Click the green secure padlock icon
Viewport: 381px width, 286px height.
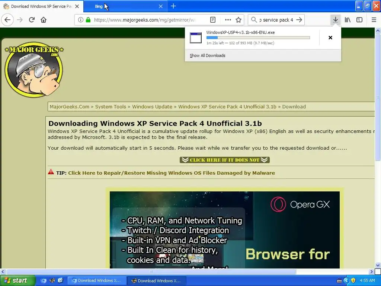88,20
